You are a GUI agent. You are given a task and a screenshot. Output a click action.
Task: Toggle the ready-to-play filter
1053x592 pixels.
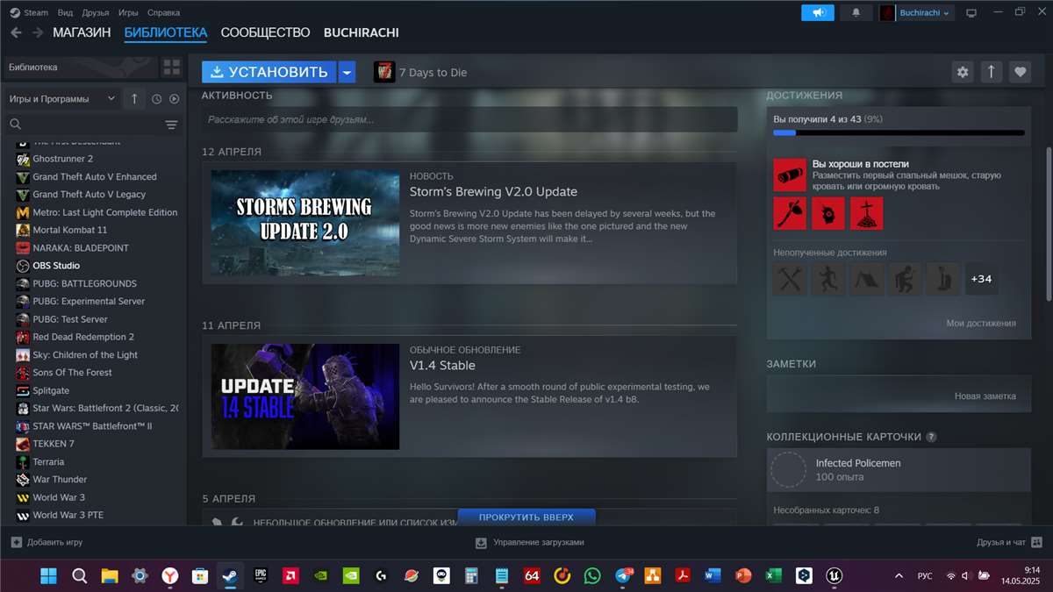174,99
